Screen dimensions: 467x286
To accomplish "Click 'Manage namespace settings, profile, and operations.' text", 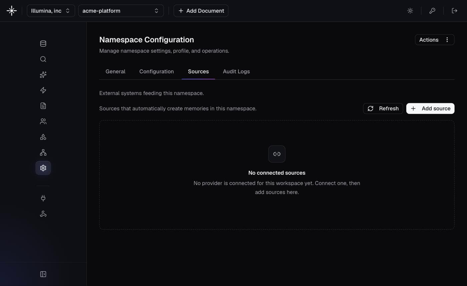I will (x=164, y=51).
